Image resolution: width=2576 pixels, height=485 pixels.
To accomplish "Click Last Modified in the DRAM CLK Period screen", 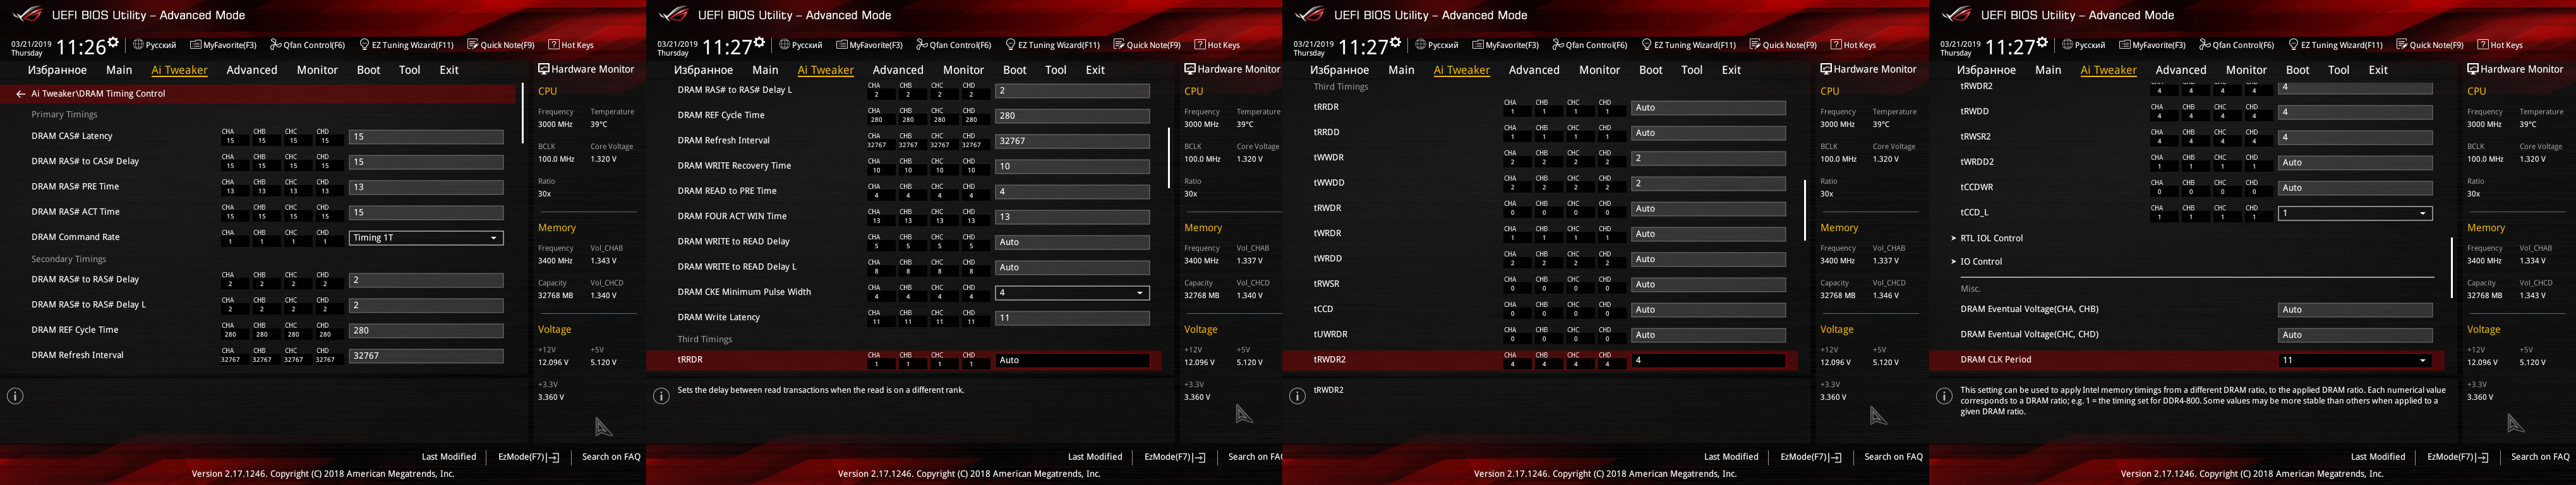I will tap(2378, 457).
